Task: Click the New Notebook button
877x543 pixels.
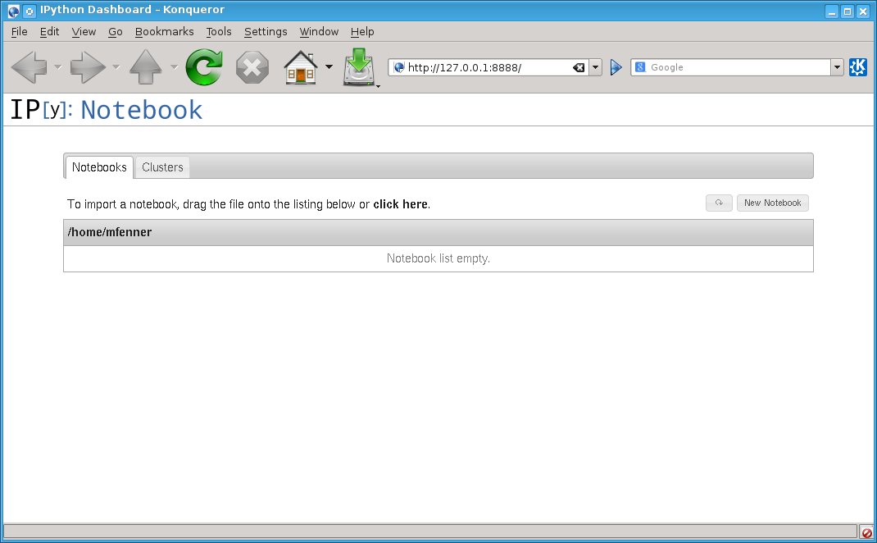Action: 772,203
